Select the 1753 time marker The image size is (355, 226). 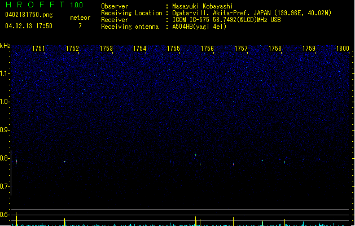107,49
